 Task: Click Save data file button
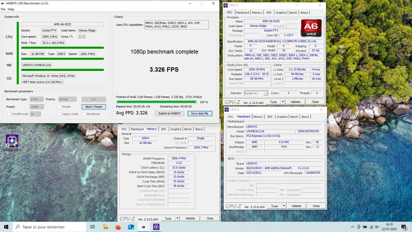(x=200, y=113)
